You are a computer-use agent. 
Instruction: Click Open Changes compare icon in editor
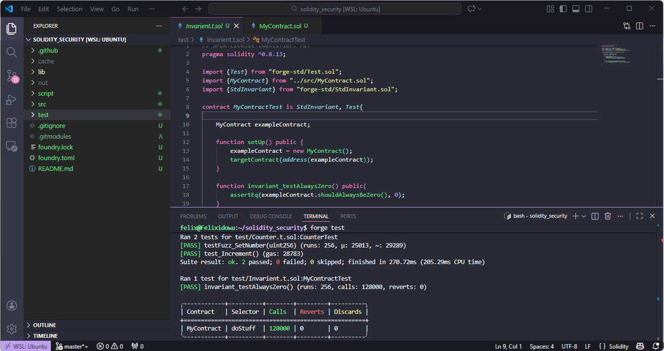coord(626,26)
